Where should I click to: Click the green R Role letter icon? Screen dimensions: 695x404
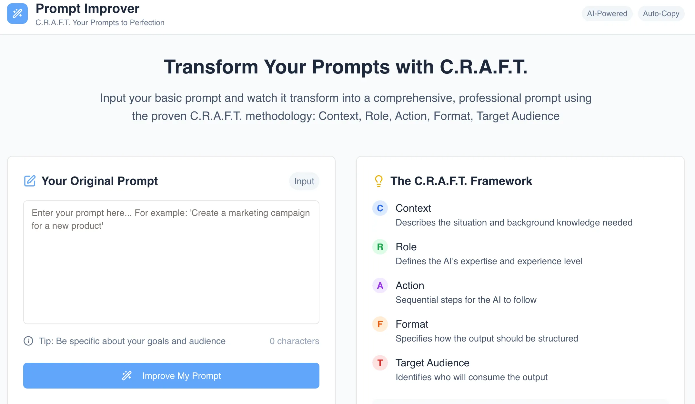380,247
